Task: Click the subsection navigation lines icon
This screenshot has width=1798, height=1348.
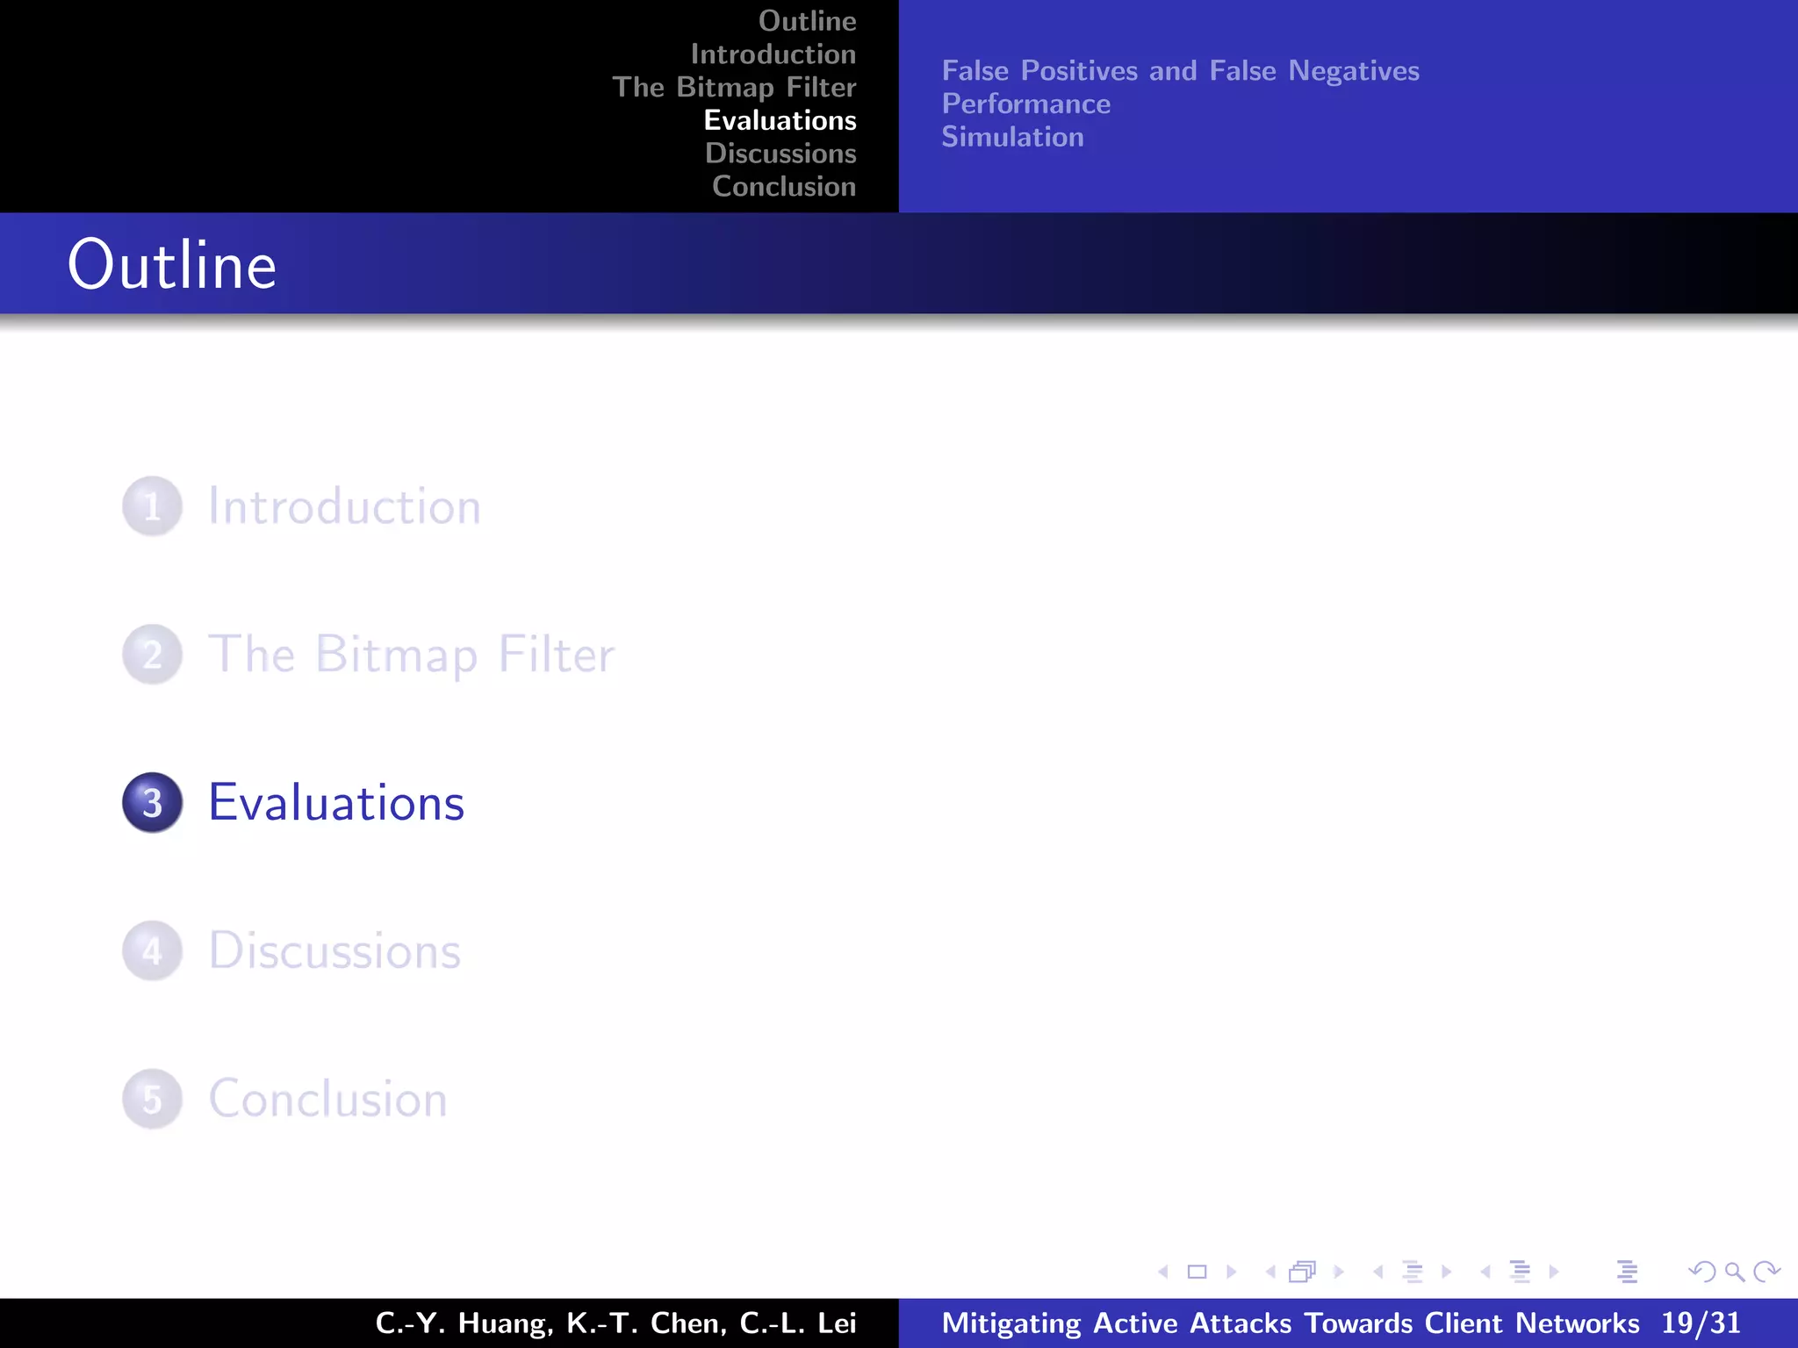Action: (1413, 1272)
